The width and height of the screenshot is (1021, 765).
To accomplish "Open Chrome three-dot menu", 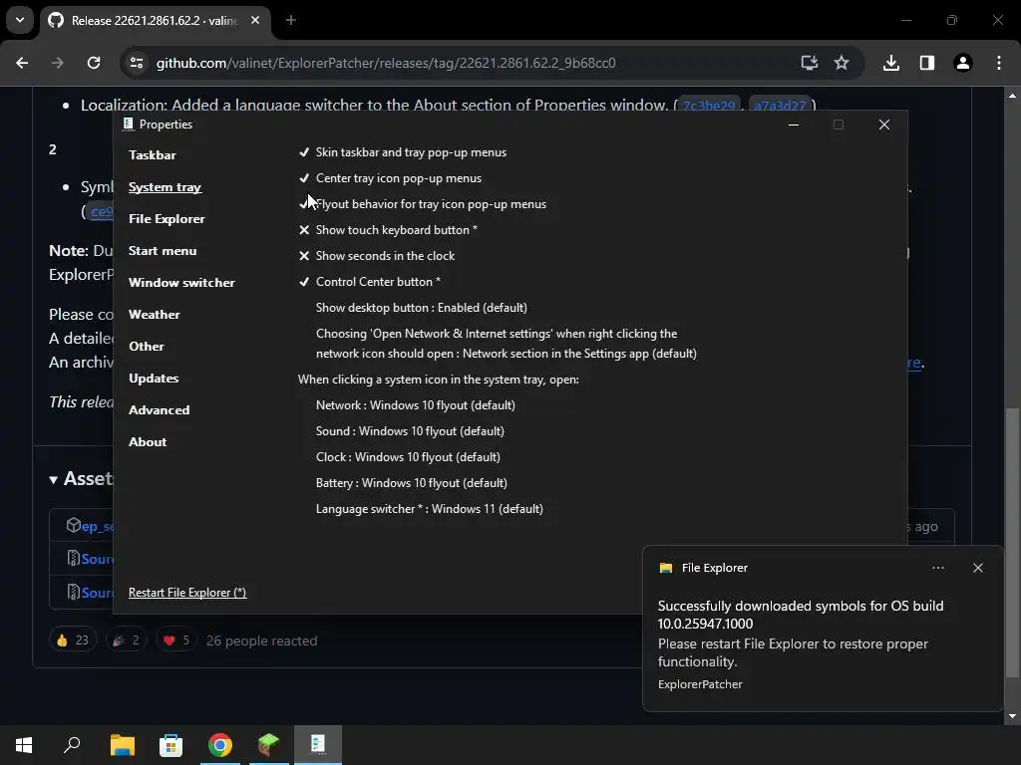I will click(x=999, y=63).
